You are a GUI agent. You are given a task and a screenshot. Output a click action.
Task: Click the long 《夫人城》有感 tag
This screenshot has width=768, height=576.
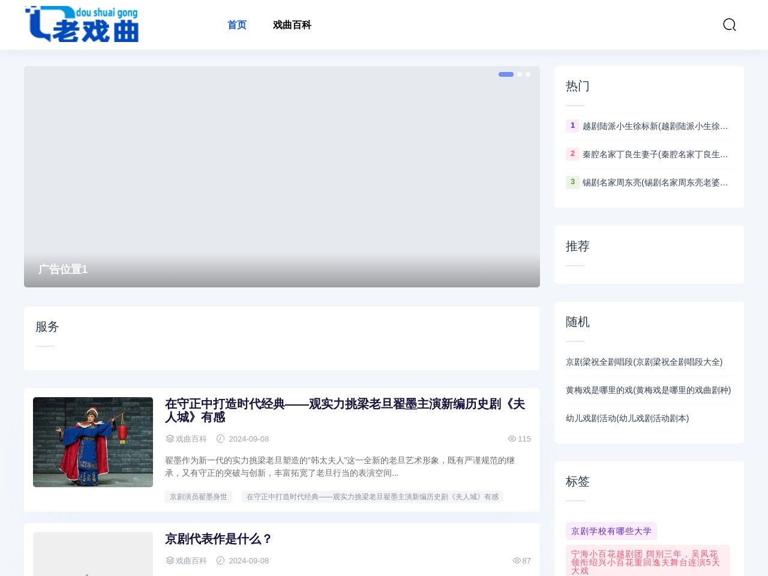tap(373, 497)
